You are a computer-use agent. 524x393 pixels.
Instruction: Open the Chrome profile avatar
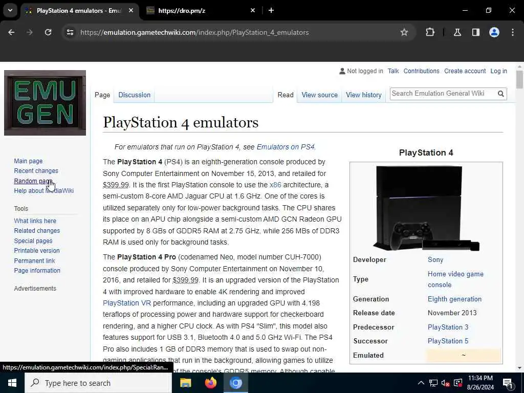pyautogui.click(x=494, y=32)
